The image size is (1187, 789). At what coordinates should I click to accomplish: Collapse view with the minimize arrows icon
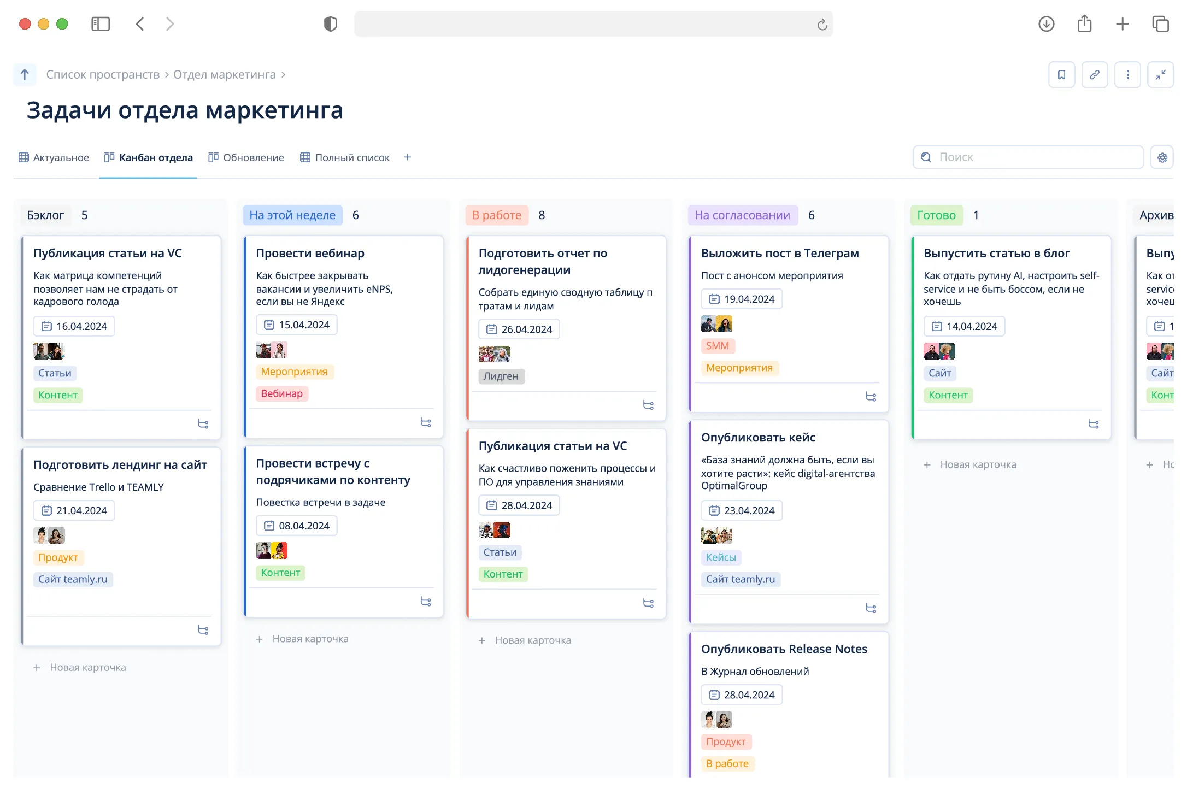pos(1160,75)
